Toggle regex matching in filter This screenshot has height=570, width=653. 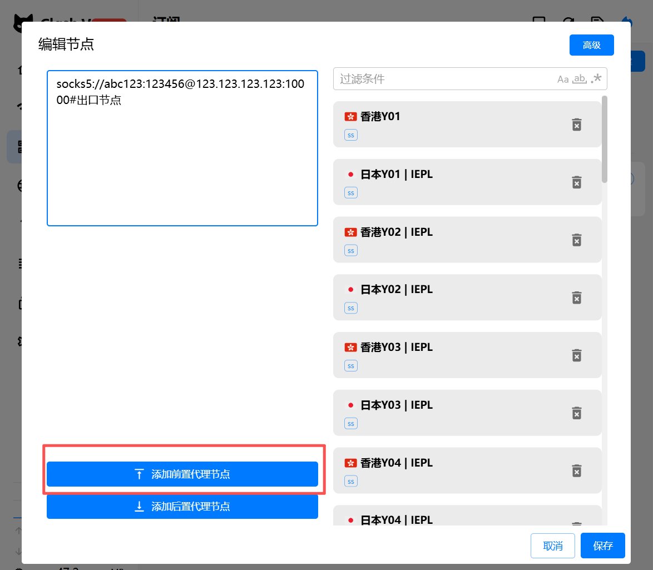coord(596,78)
